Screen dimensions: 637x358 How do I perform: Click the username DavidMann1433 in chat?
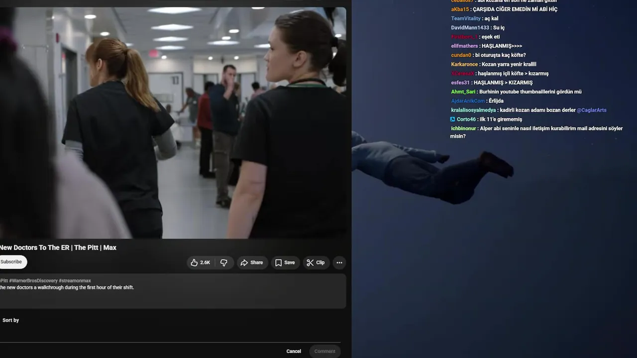pyautogui.click(x=470, y=28)
